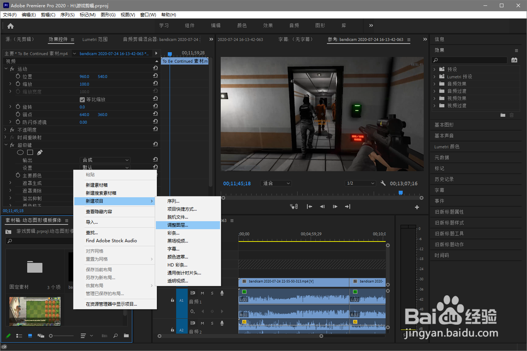This screenshot has width=527, height=351.
Task: Select the ellipse mask tool under 超级键
Action: (x=20, y=153)
